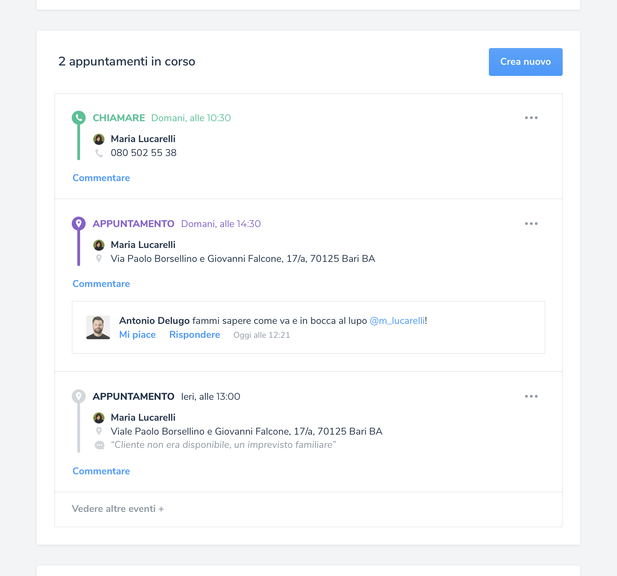Open the three-dot menu for the CHIAMARE event
The height and width of the screenshot is (576, 617).
(x=531, y=118)
